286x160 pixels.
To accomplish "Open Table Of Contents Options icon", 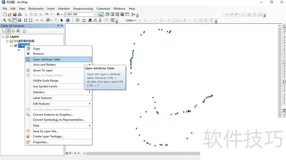I will coord(24,31).
